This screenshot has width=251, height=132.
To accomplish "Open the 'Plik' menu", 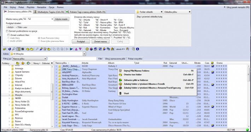I will 6,7.
